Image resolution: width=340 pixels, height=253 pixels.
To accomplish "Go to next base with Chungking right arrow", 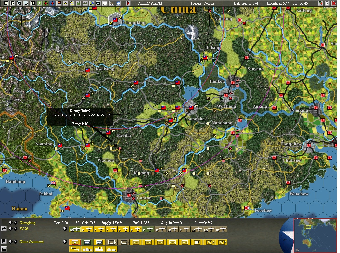I will (x=15, y=223).
